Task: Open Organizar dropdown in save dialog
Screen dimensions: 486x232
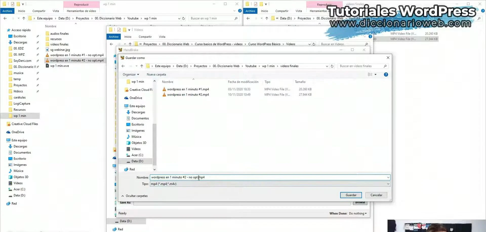Action: pyautogui.click(x=131, y=75)
